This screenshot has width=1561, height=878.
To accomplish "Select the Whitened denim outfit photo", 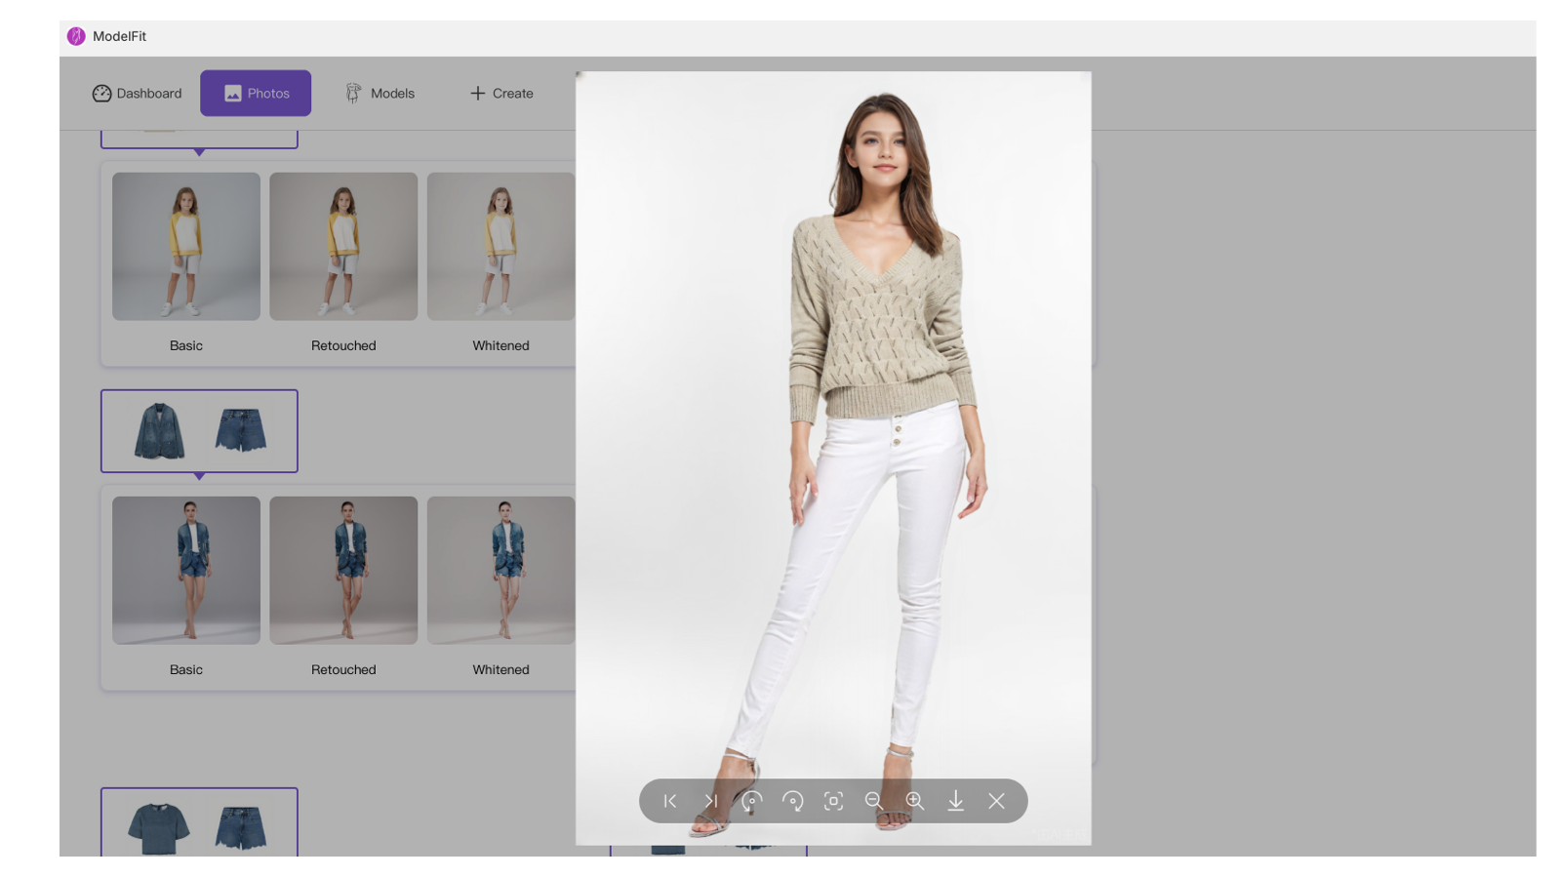I will click(500, 571).
